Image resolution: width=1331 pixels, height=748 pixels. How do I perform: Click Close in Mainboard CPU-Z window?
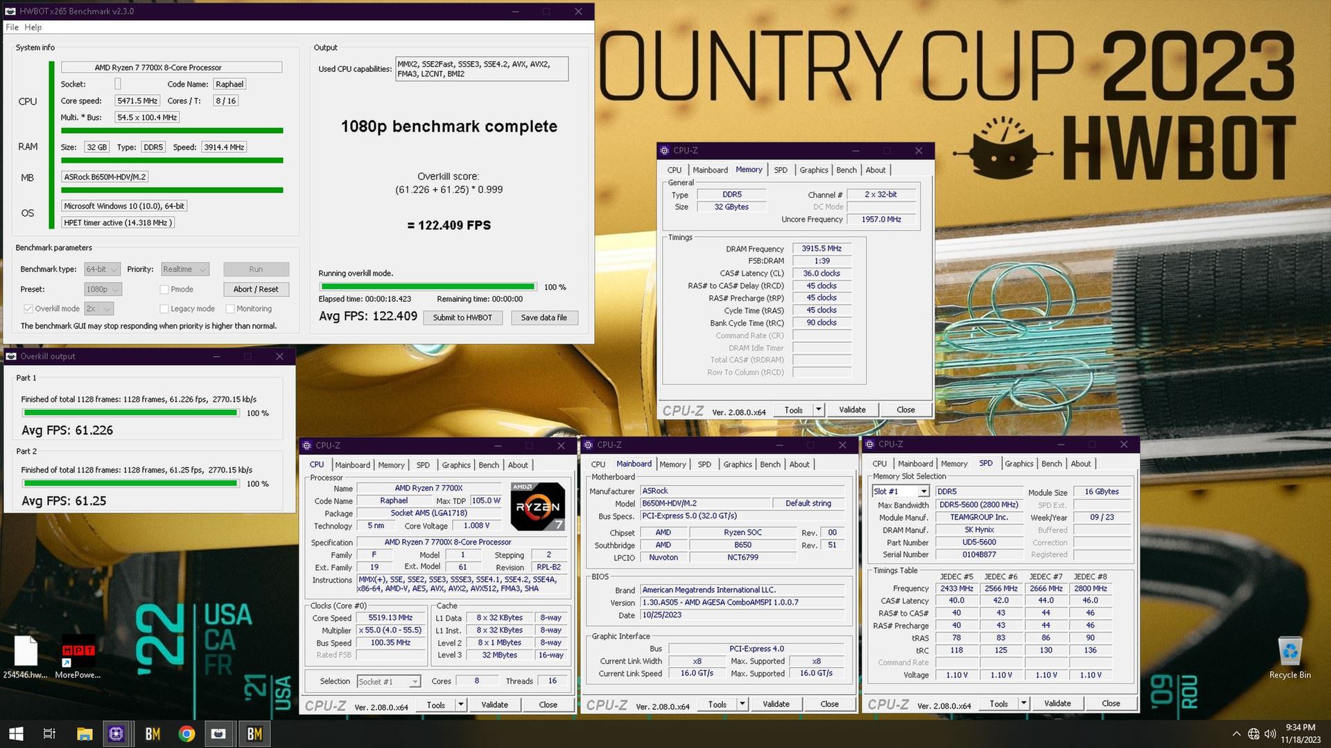coord(829,704)
